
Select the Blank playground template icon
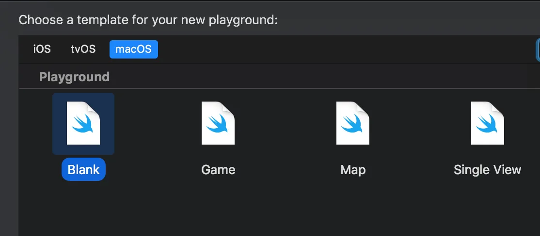click(83, 123)
